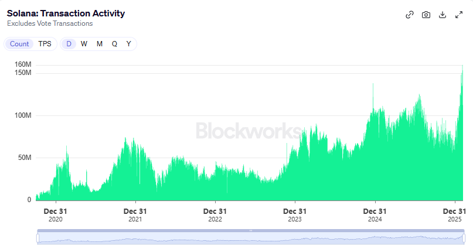Switch to monthly (M) interval

click(x=99, y=44)
